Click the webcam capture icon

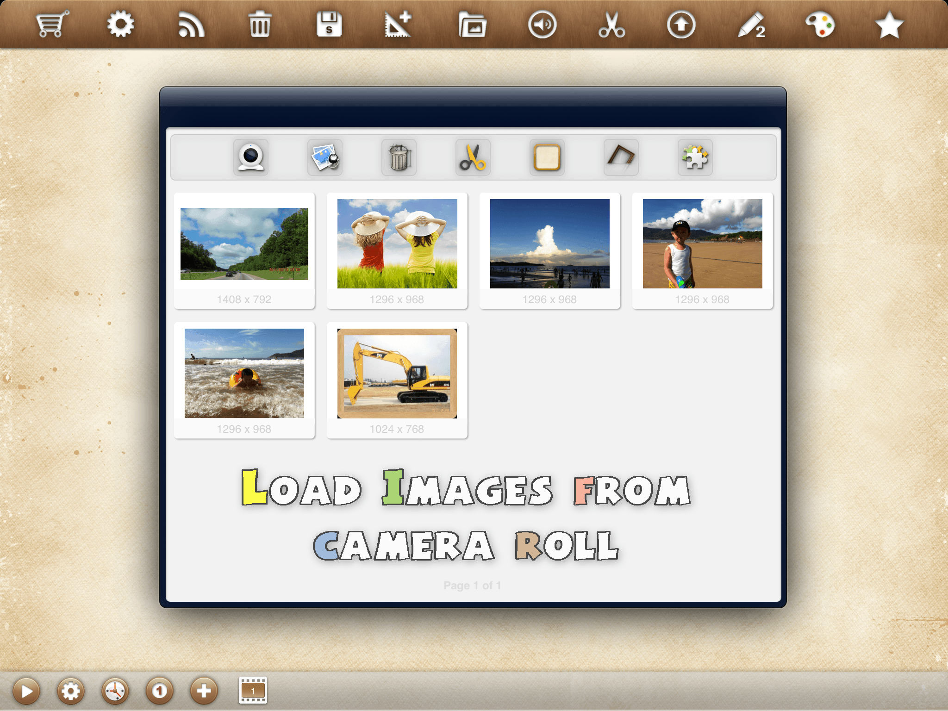(251, 157)
